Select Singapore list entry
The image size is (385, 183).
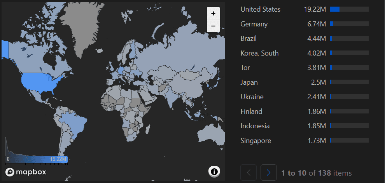[x=255, y=141]
